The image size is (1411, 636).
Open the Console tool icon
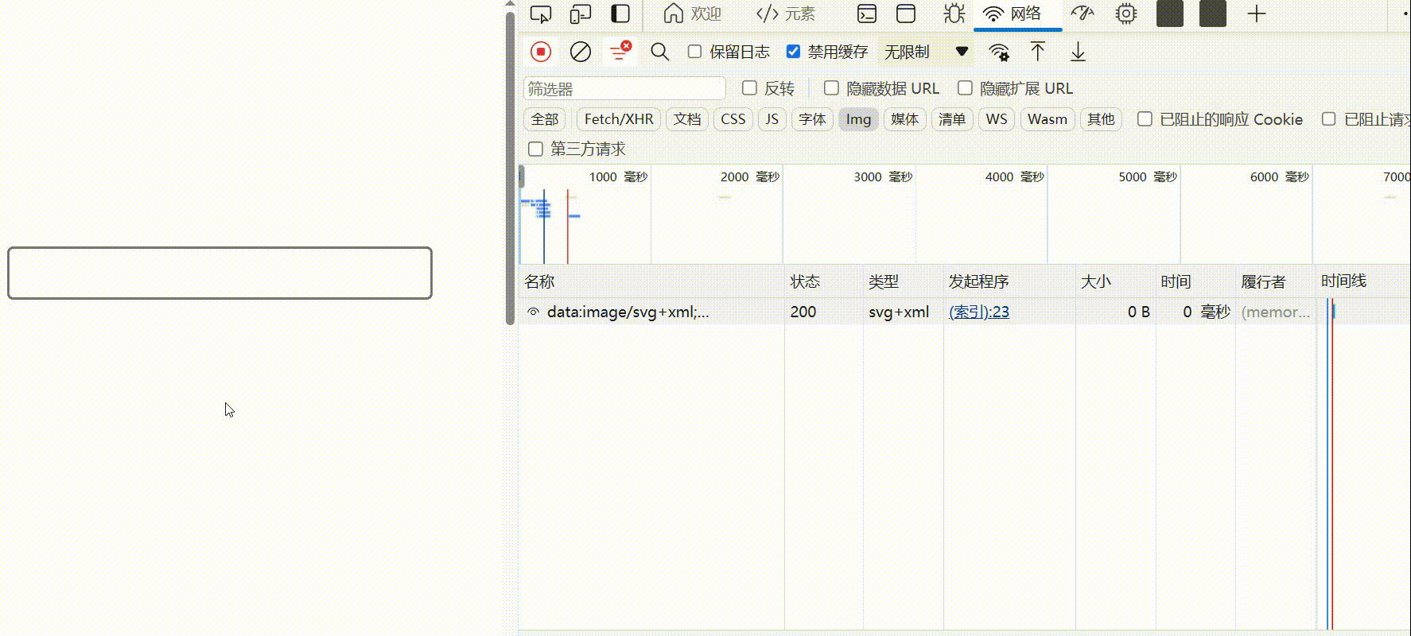867,14
